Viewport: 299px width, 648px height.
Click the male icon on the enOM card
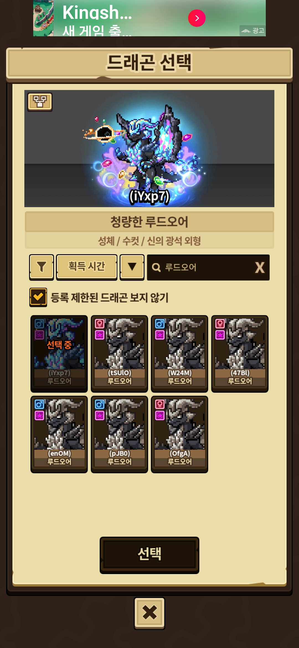(39, 404)
